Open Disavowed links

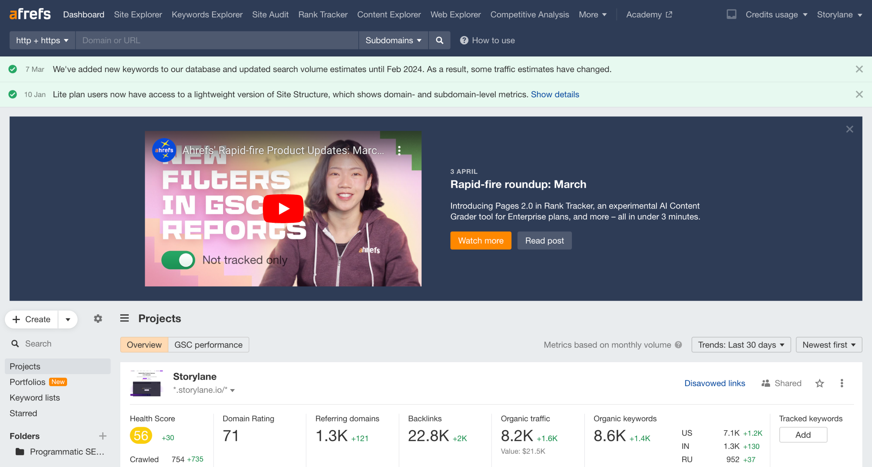(x=715, y=383)
